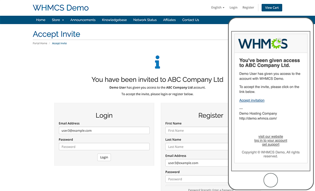
Task: Open Announcements in the navigation bar
Action: tap(83, 20)
